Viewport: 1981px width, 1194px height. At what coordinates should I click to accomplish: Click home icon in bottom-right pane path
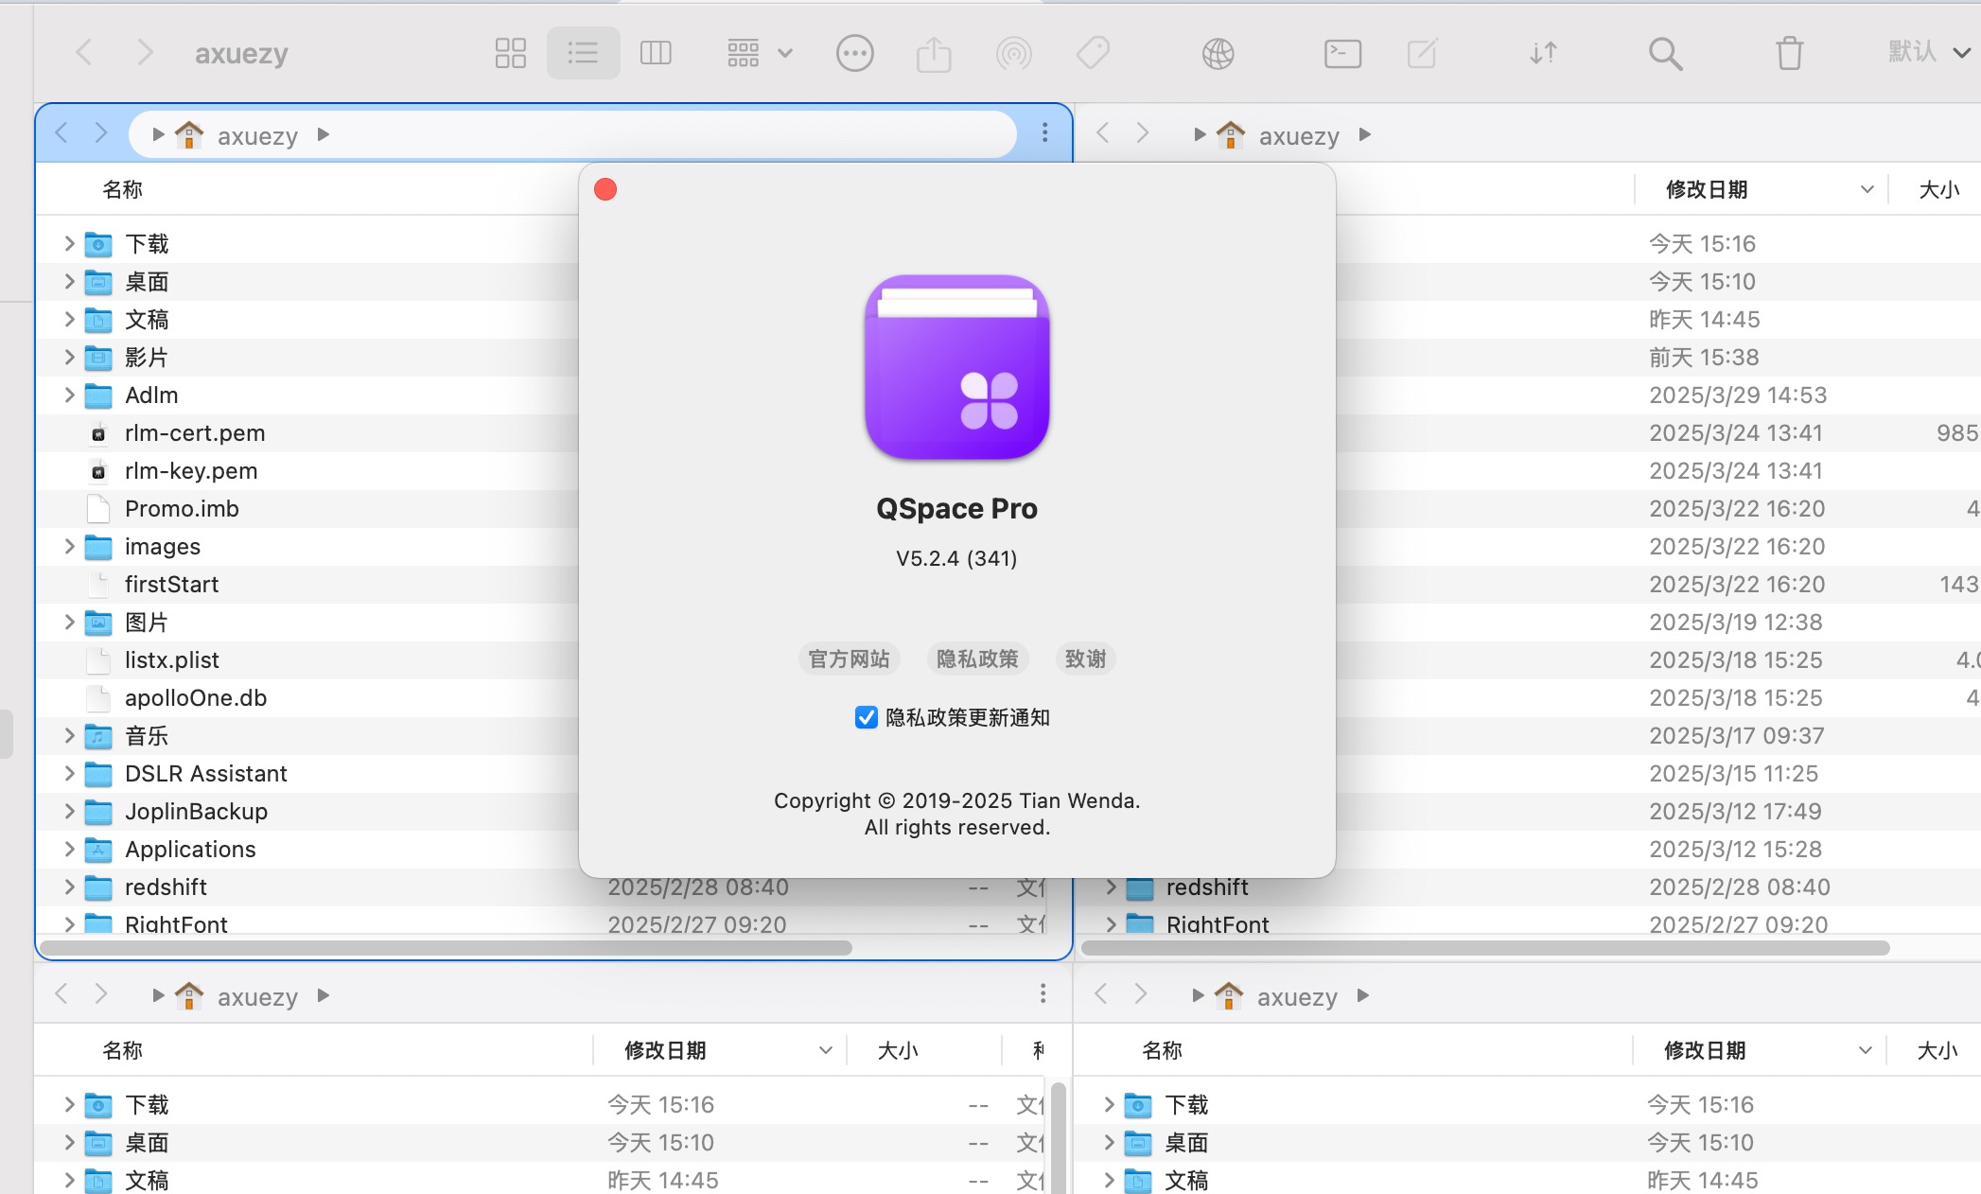(1229, 995)
